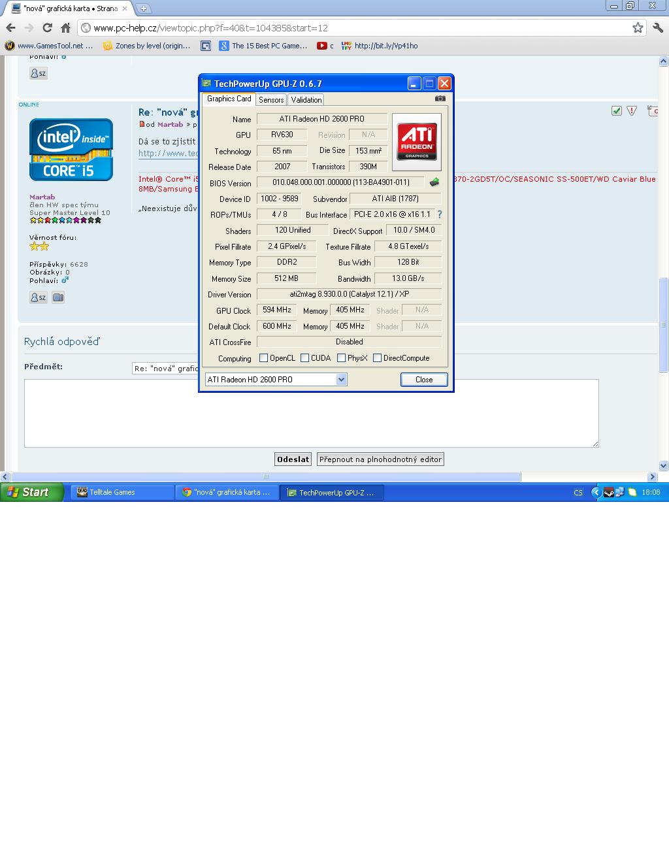
Task: Click the CS language indicator
Action: tap(578, 493)
